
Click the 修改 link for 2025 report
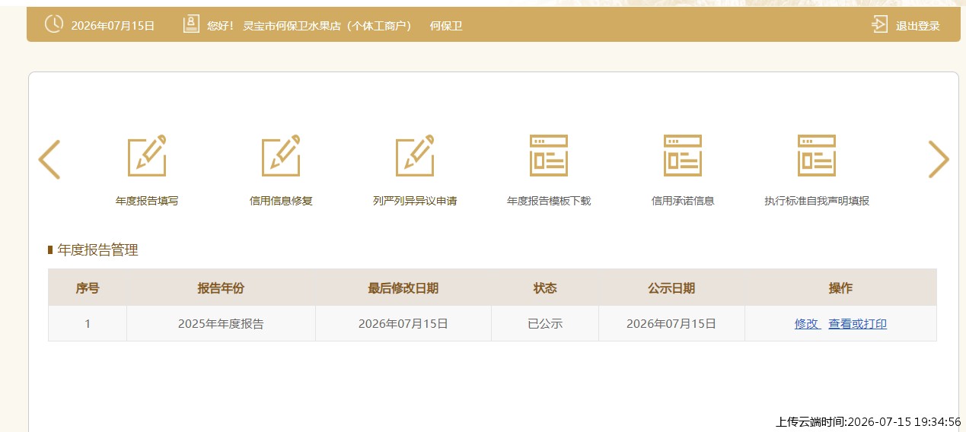[x=807, y=323]
